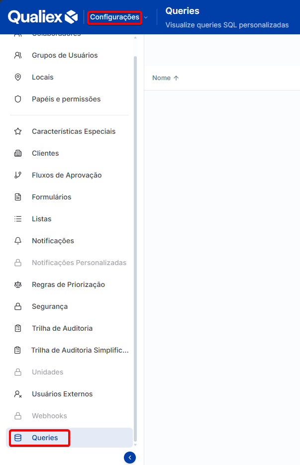Image resolution: width=300 pixels, height=465 pixels.
Task: Click the Qualiex logo
Action: point(43,17)
